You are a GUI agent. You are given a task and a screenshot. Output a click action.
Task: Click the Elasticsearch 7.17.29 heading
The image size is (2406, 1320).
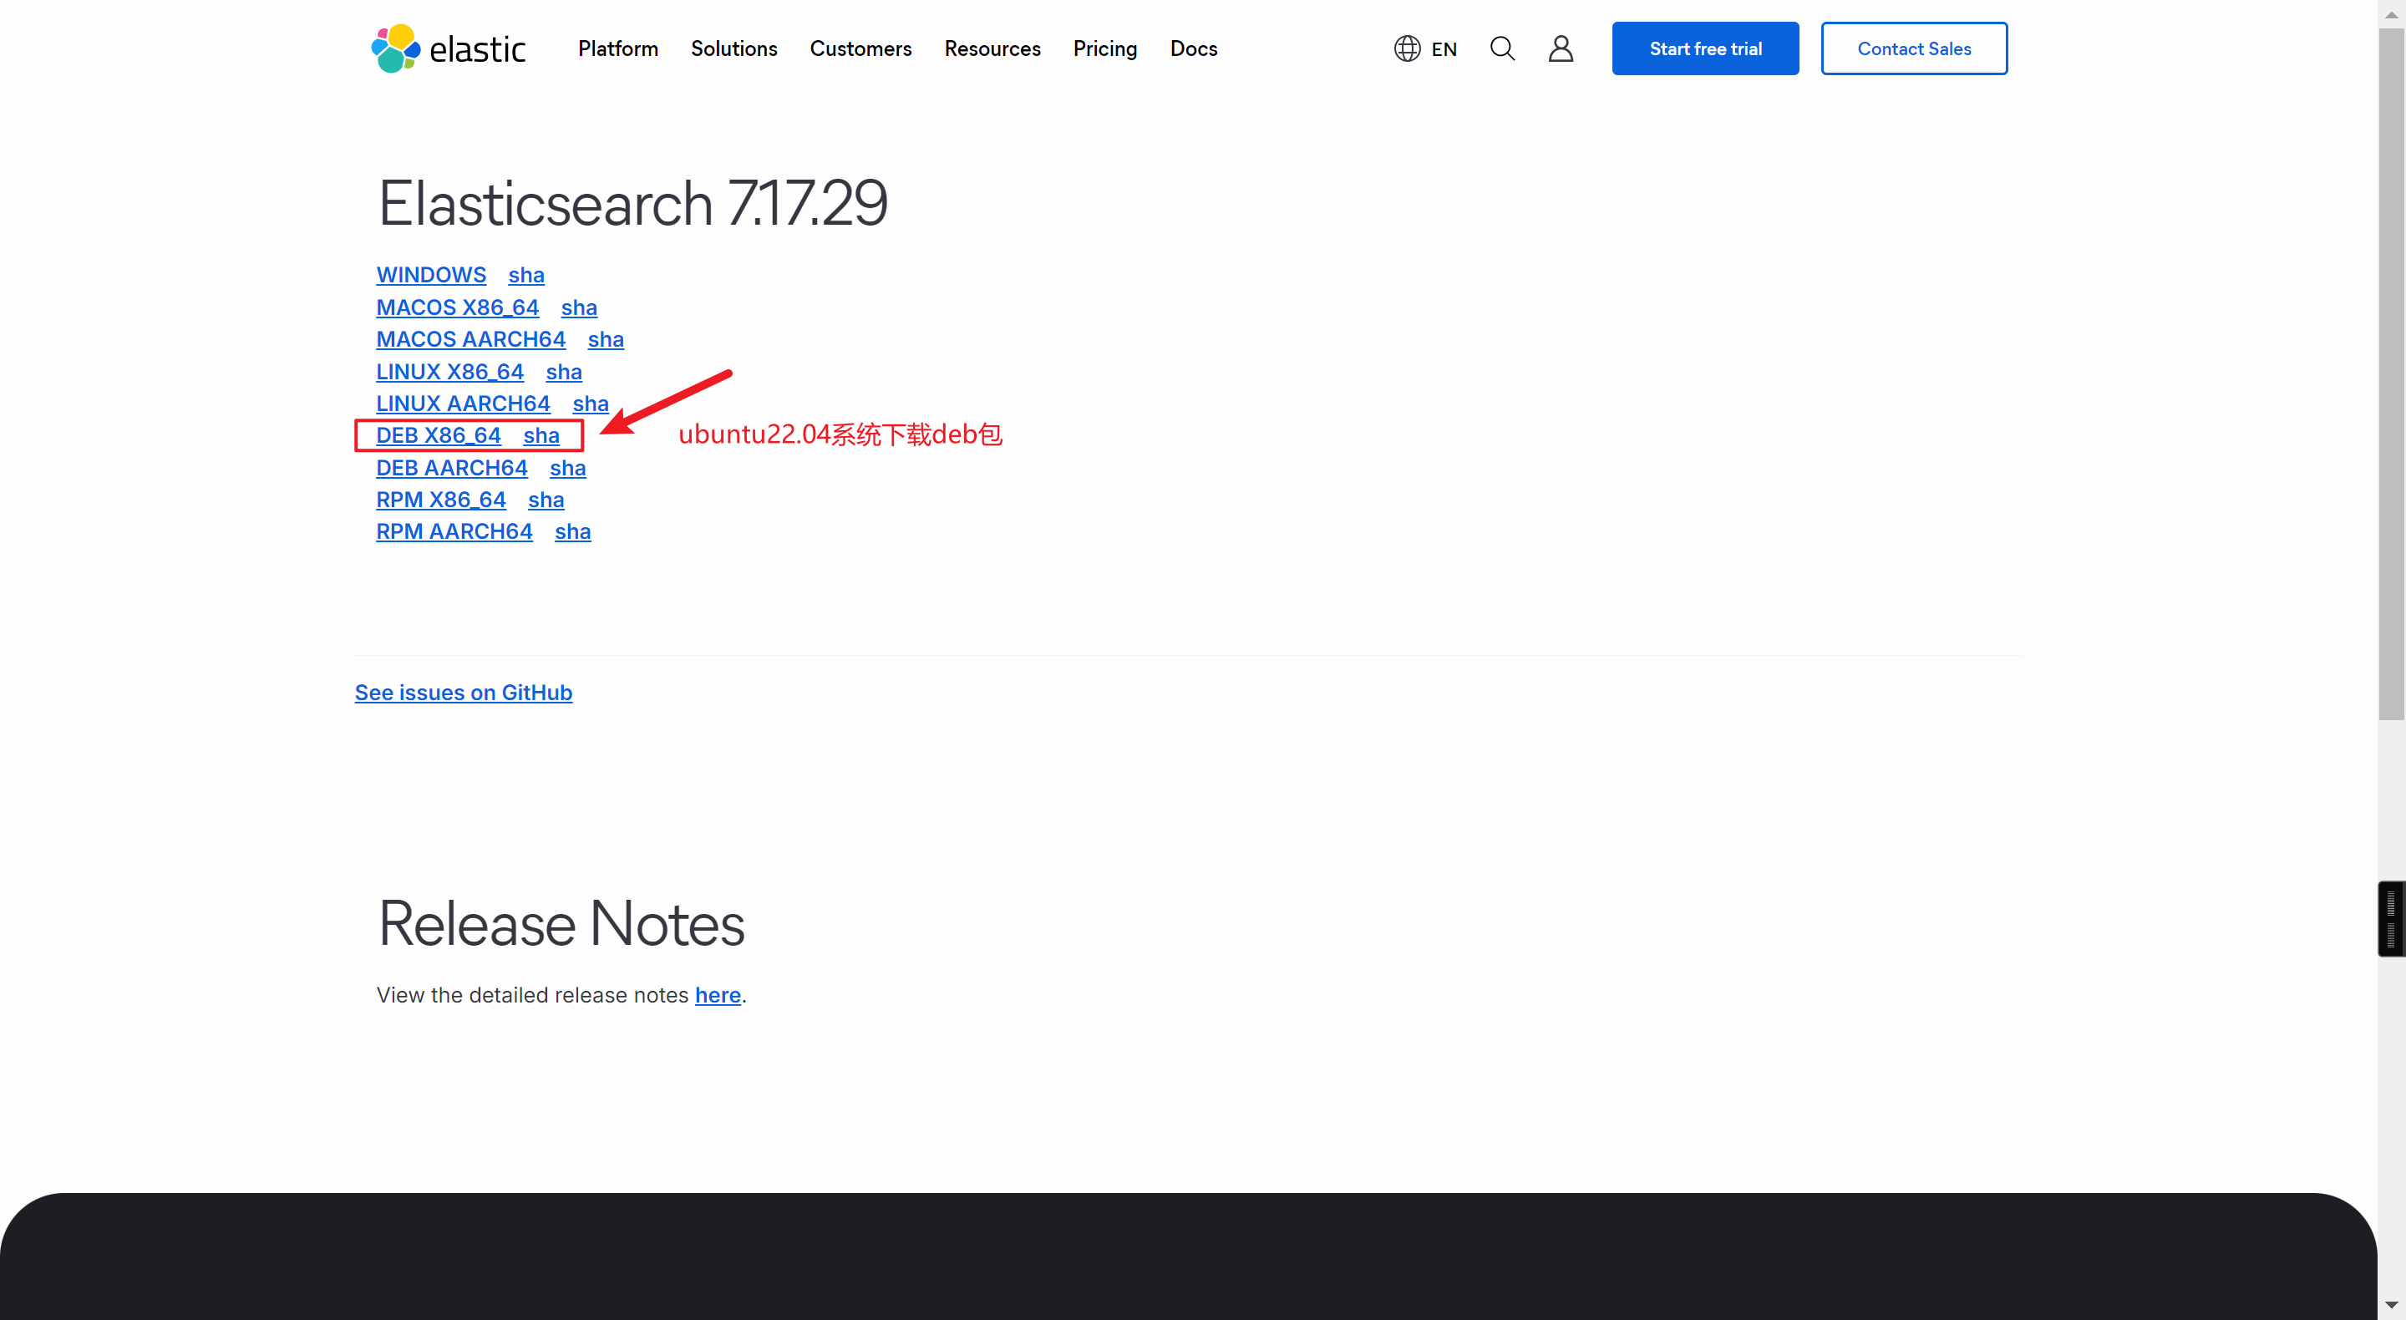(x=632, y=203)
